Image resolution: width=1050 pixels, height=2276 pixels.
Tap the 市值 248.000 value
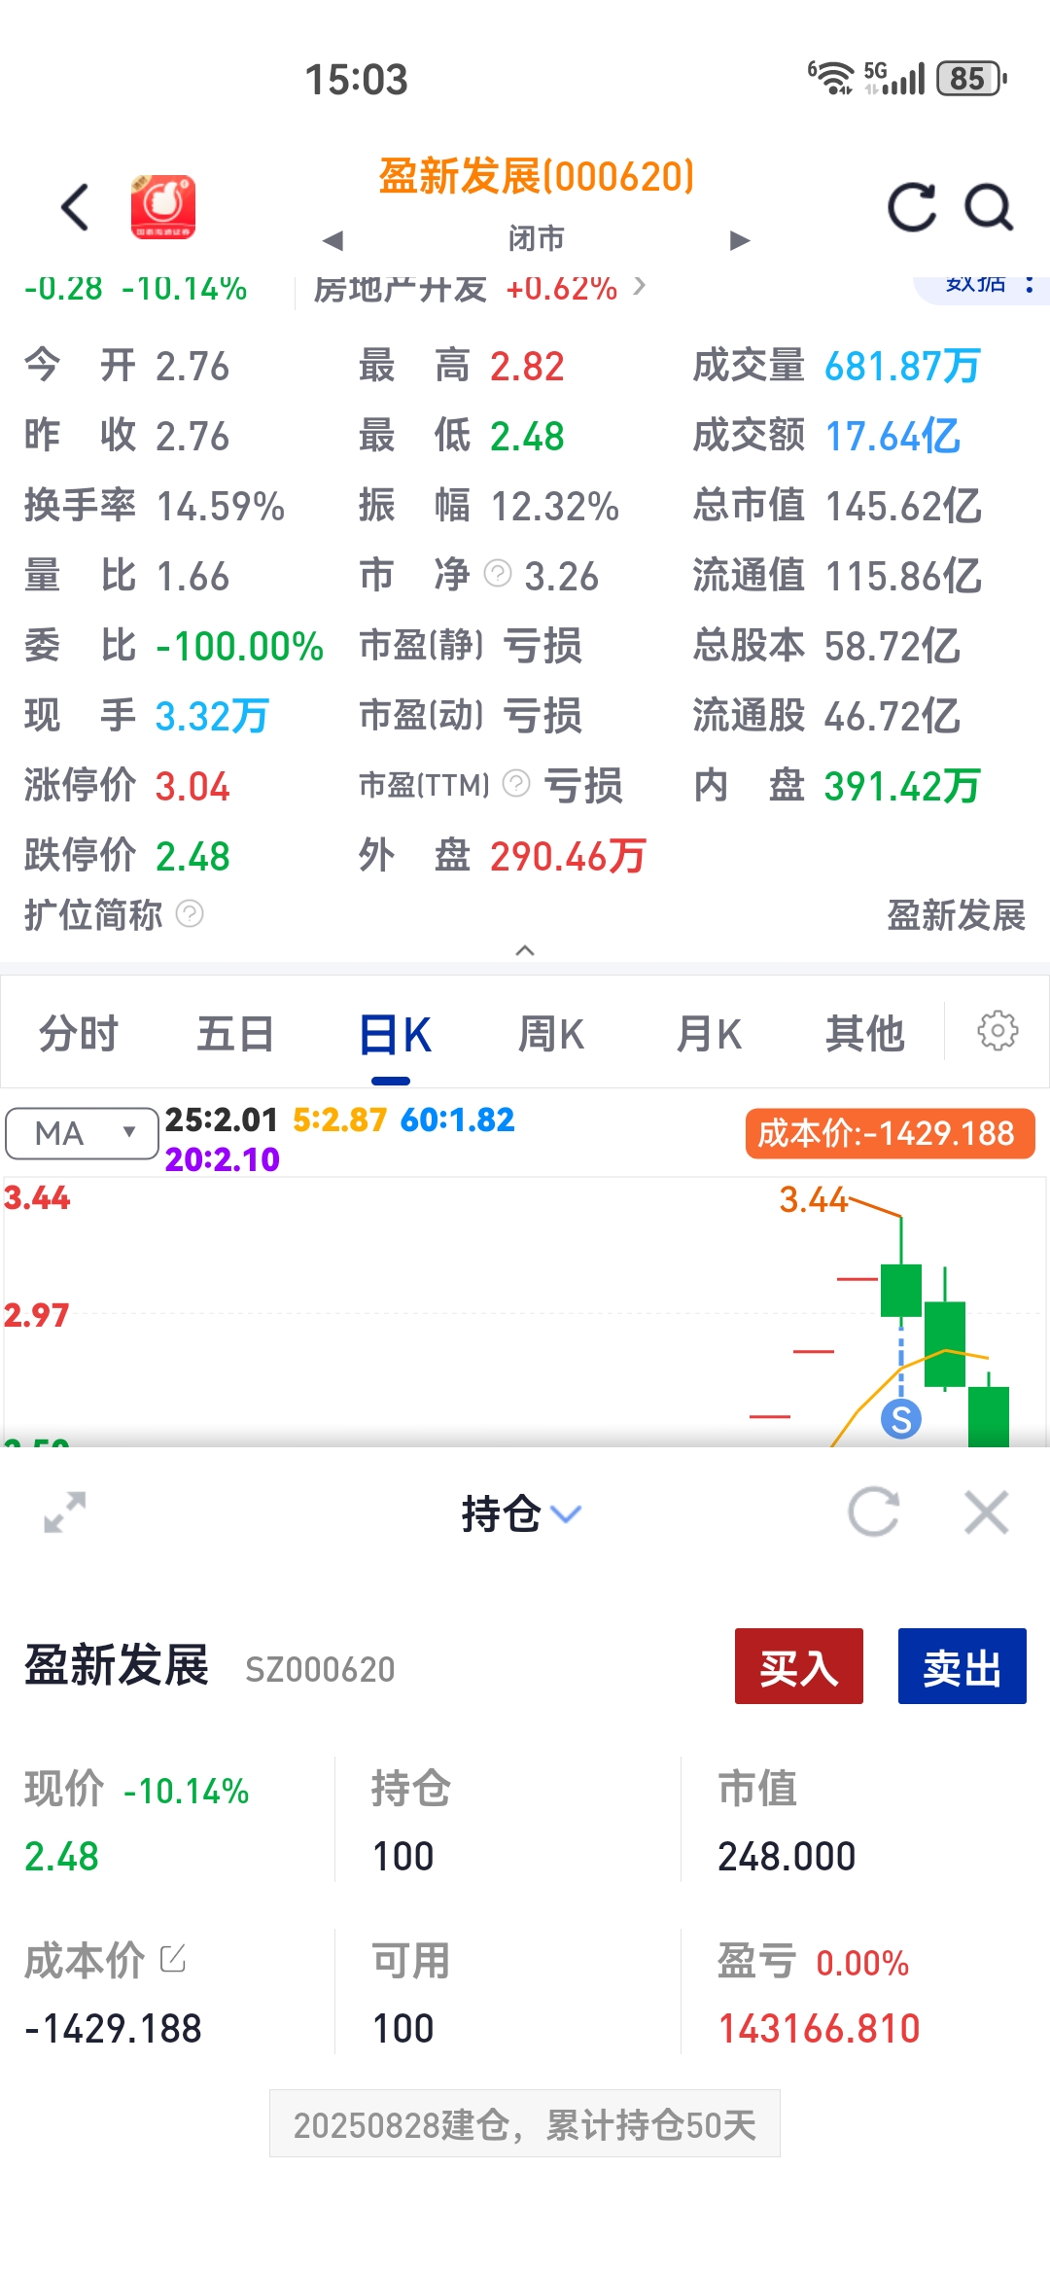point(787,1856)
